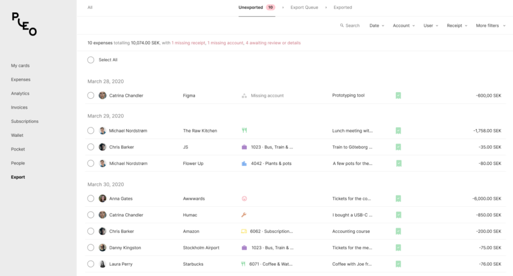
Task: Click the smiley icon on Awwwards expense
Action: [244, 198]
